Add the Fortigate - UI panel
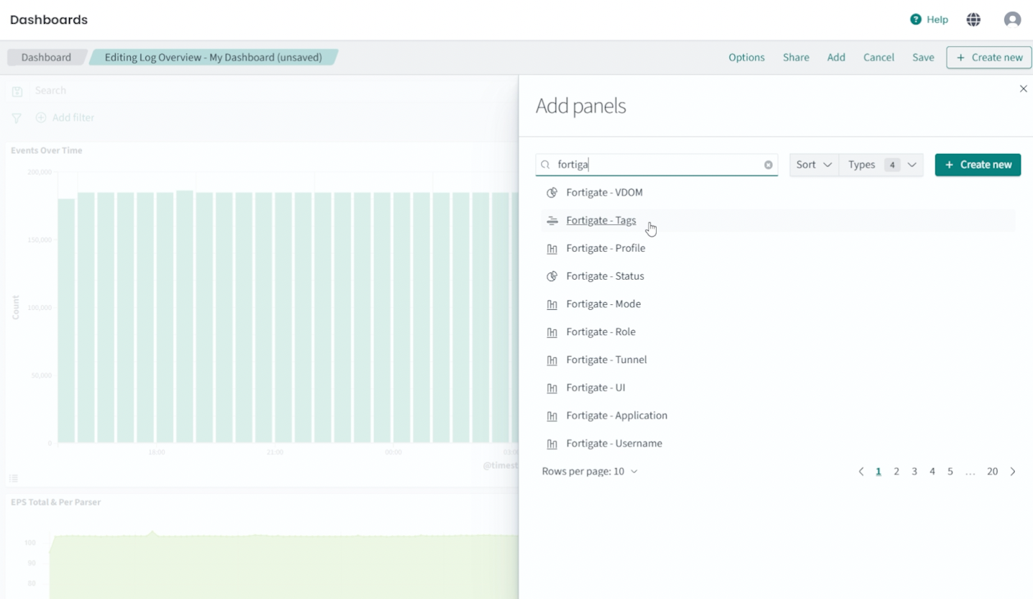This screenshot has height=599, width=1033. pyautogui.click(x=596, y=388)
